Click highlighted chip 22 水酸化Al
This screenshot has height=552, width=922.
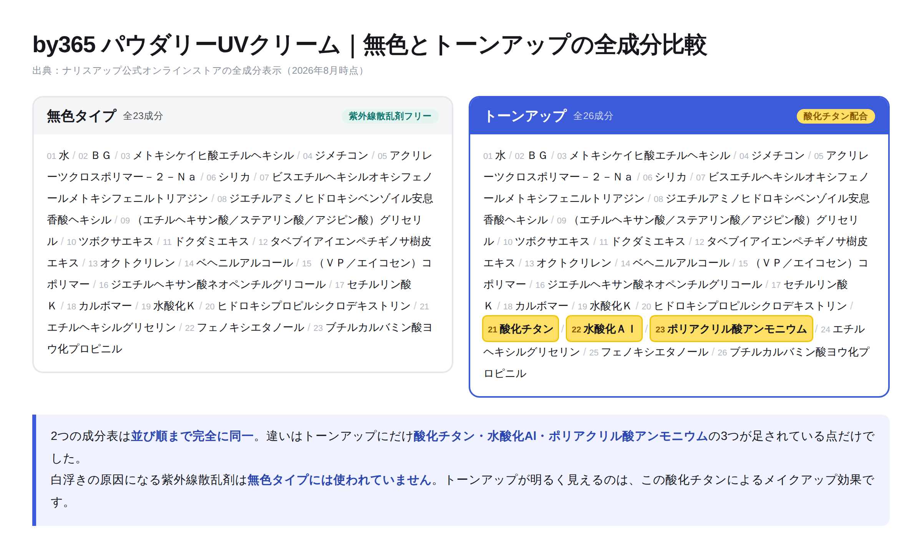pos(604,329)
